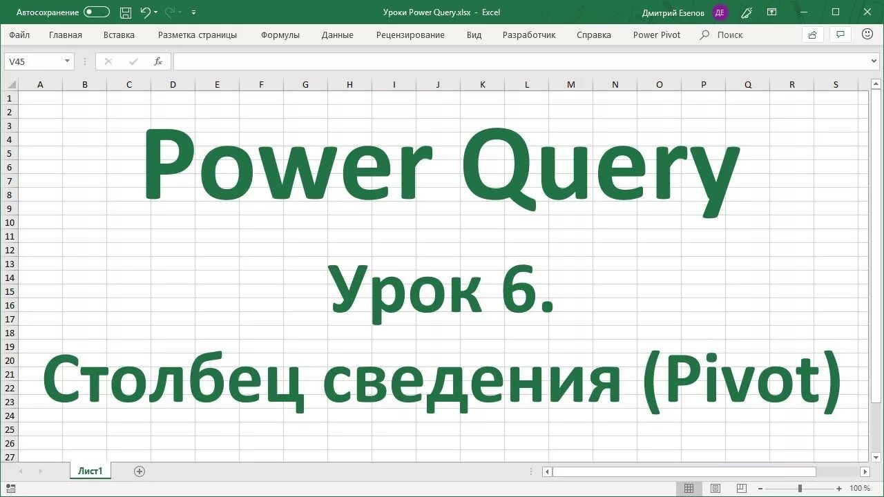Screen dimensions: 884x497
Task: Click the sheet tab bar resize dots
Action: click(531, 472)
